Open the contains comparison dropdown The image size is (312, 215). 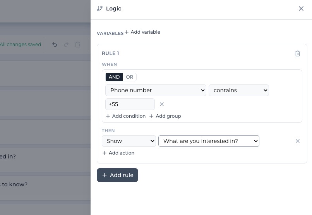(x=239, y=90)
